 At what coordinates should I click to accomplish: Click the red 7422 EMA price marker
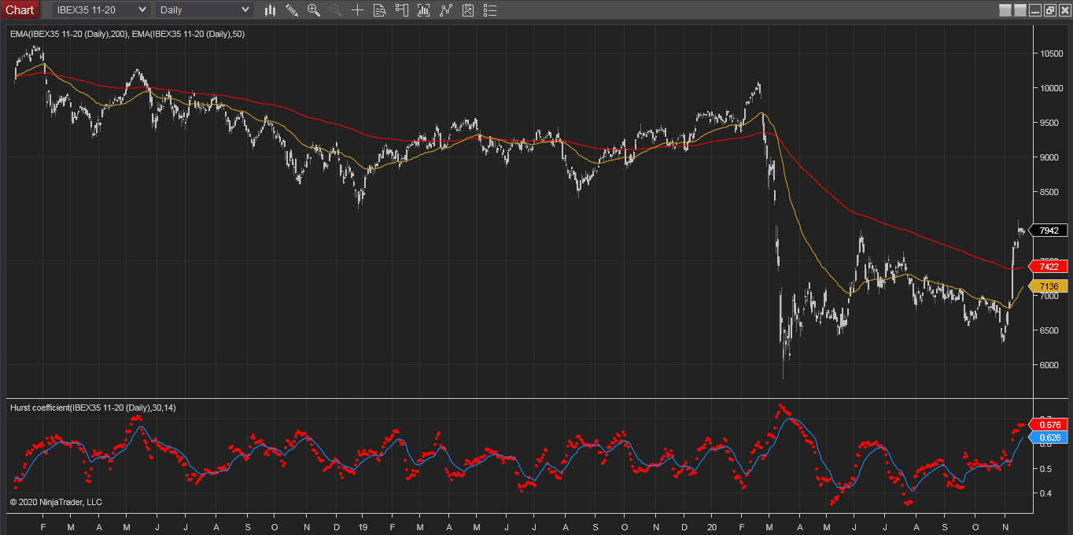pos(1047,267)
